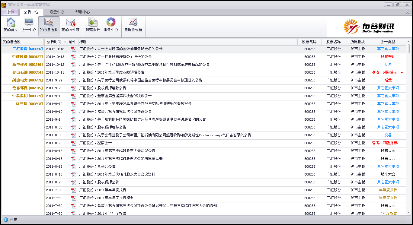413x225 pixels.
Task: Open announcement 关于控股股东增持公司股份的公告
Action: click(115, 57)
